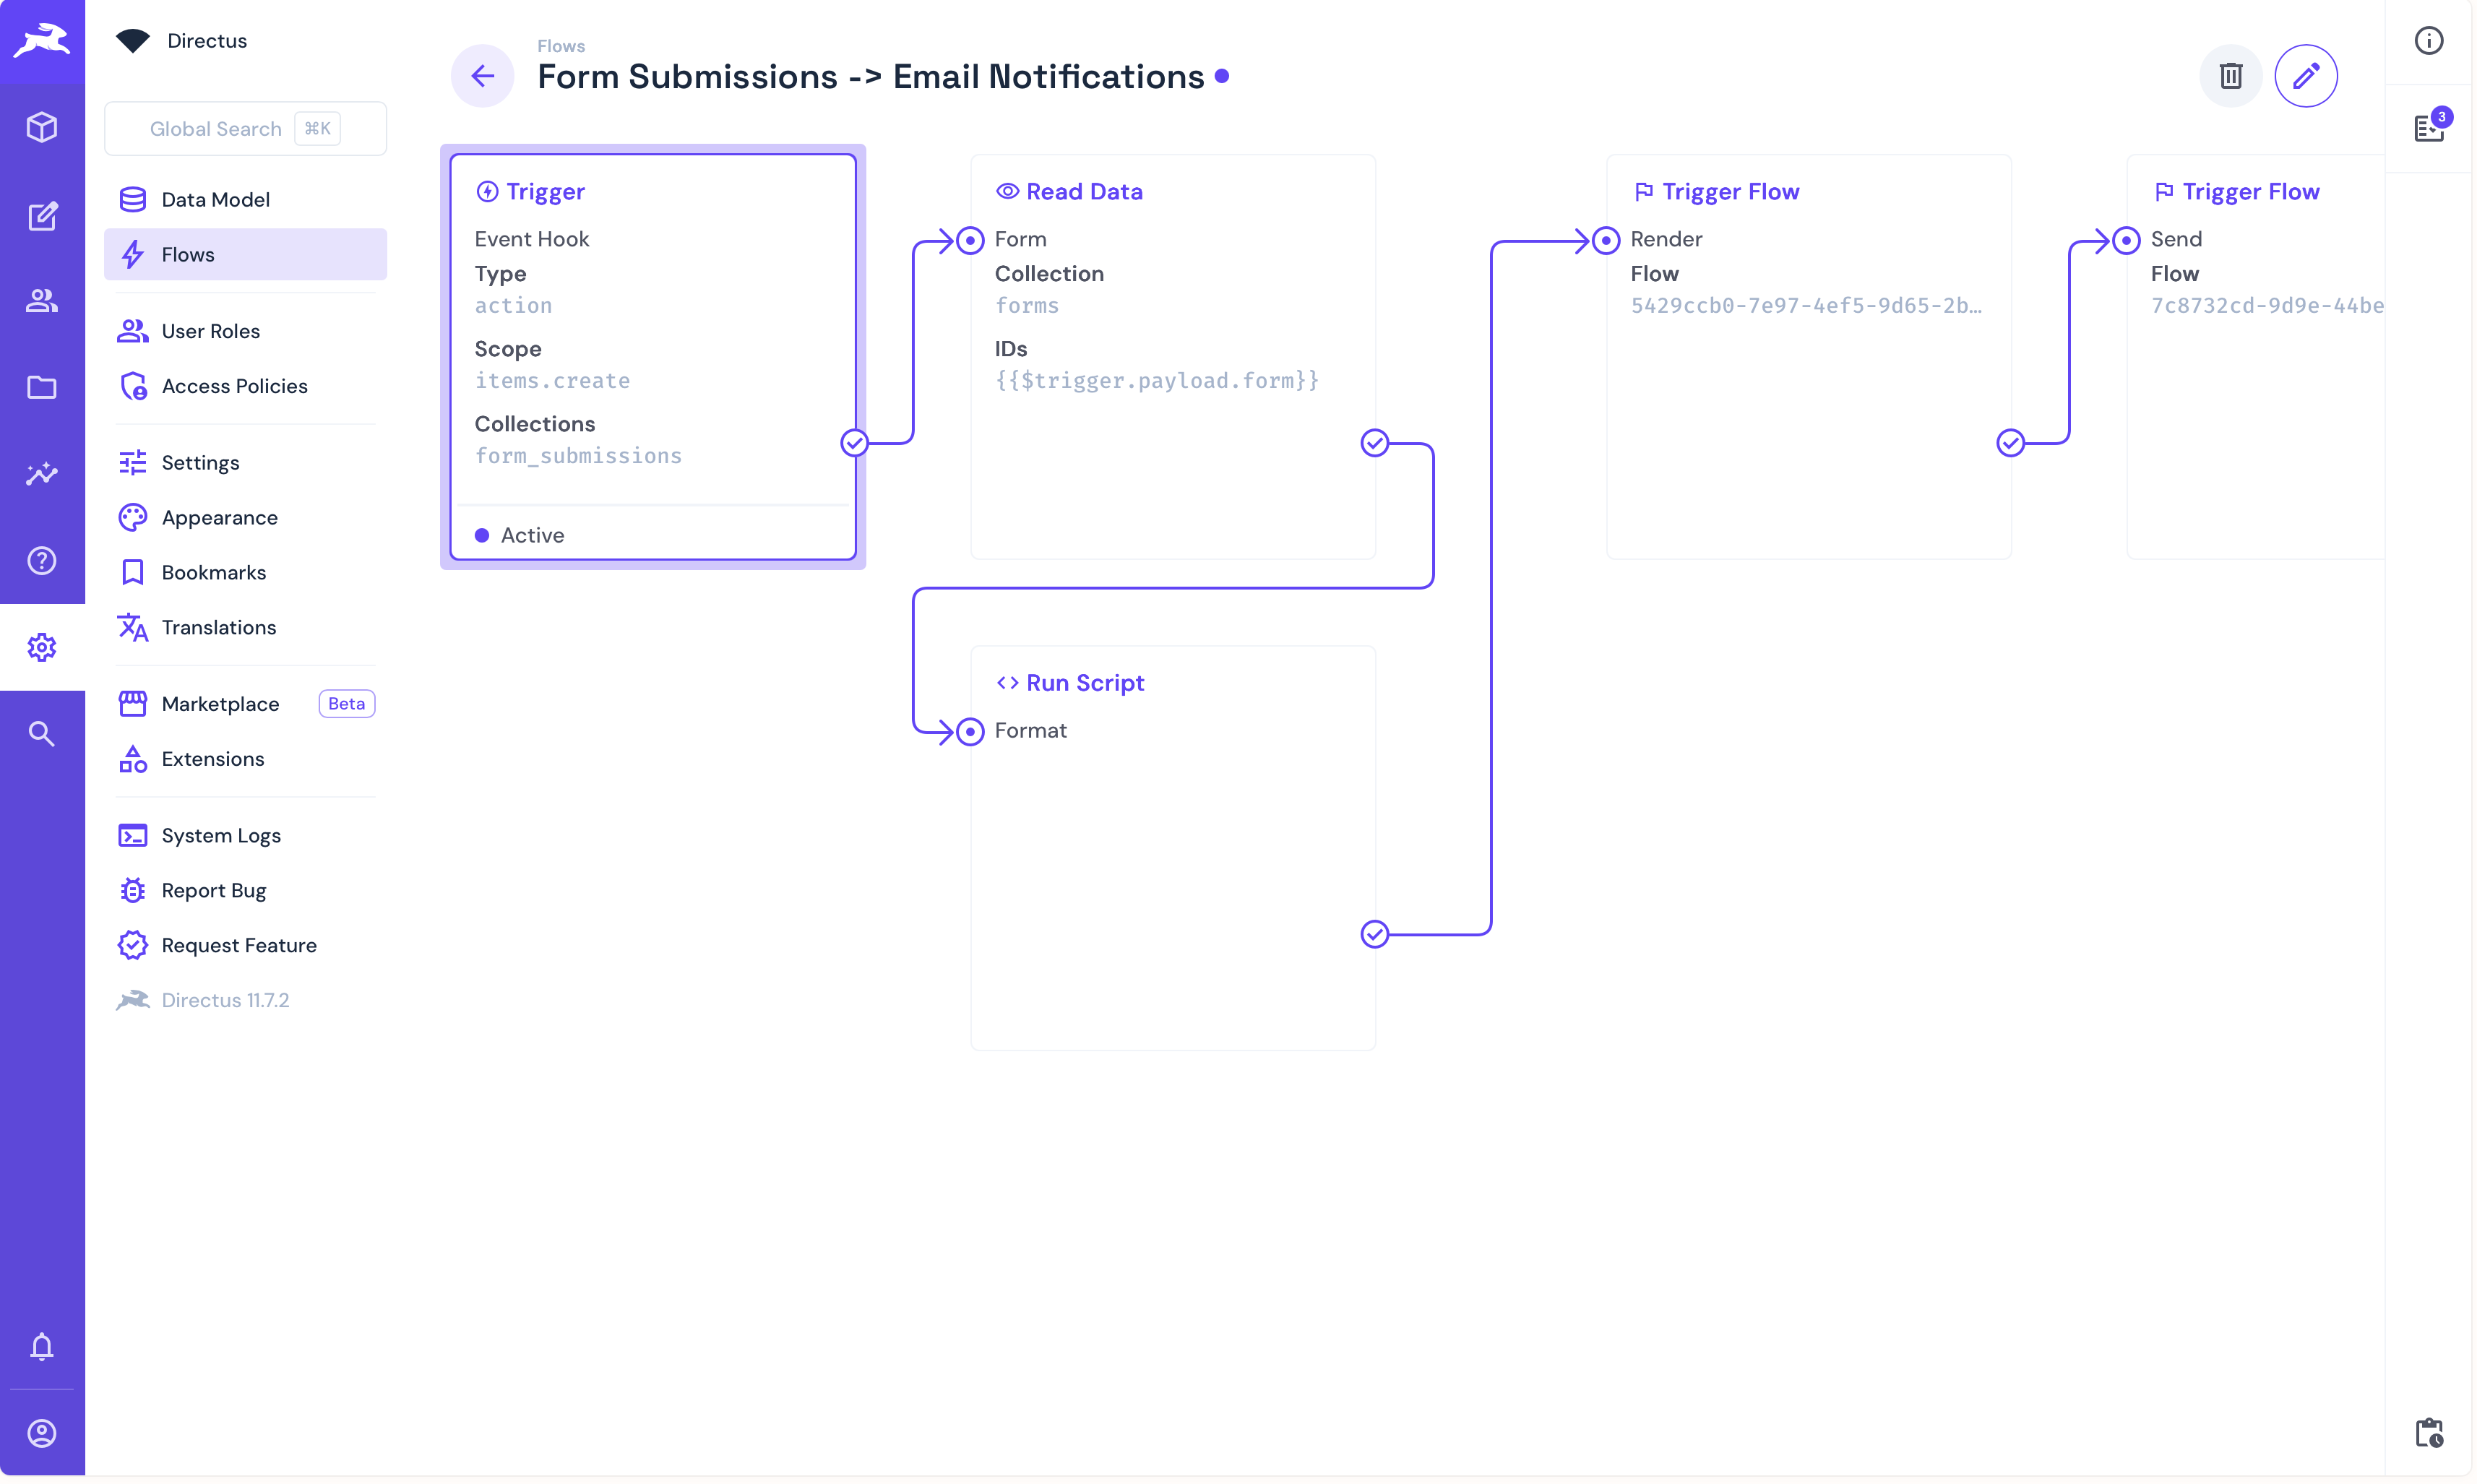Open the notifications bell
This screenshot has width=2477, height=1484.
pyautogui.click(x=42, y=1347)
